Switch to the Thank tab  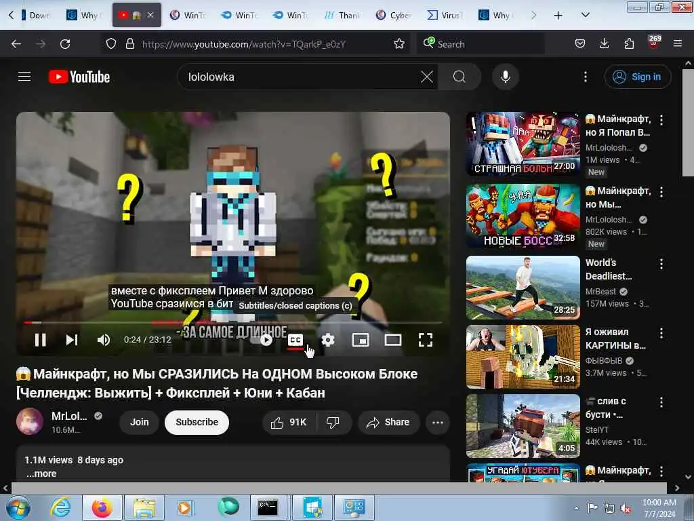click(342, 16)
